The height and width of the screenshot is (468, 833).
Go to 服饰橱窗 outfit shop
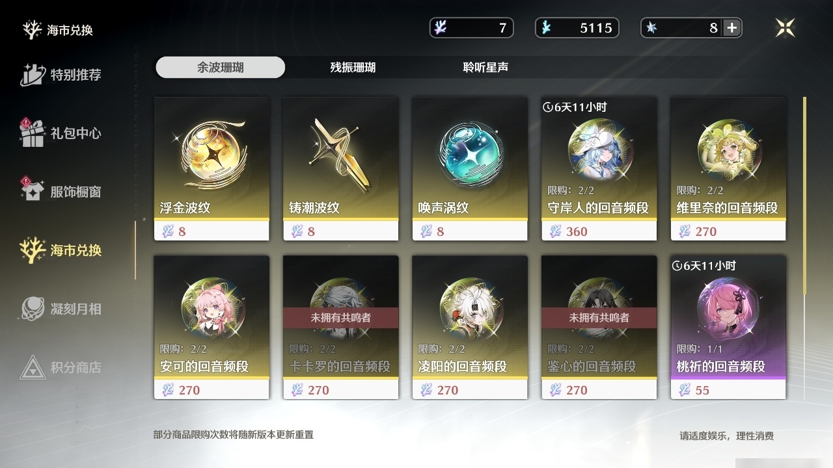tap(62, 192)
